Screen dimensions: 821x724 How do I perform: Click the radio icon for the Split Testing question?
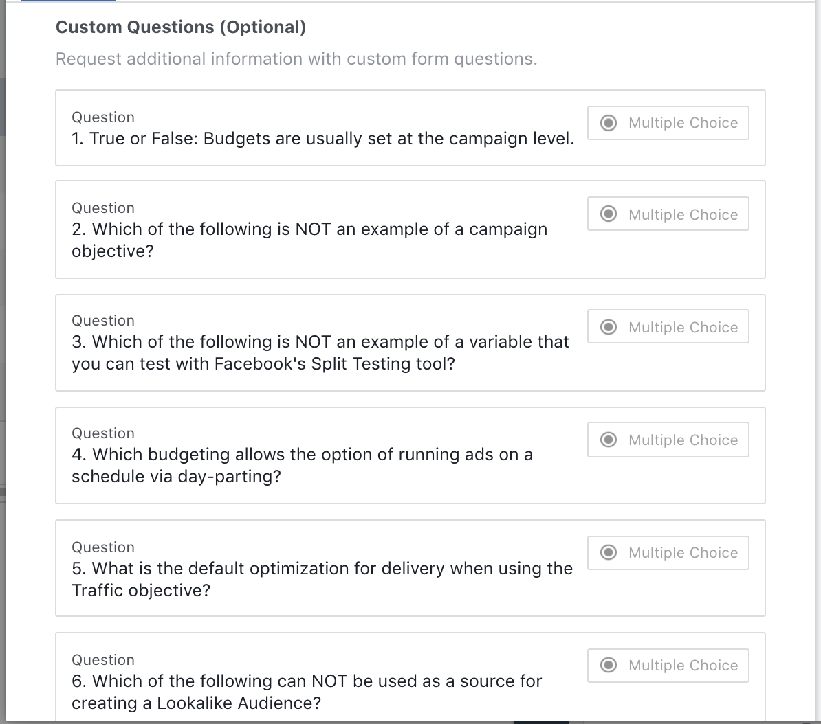point(609,327)
